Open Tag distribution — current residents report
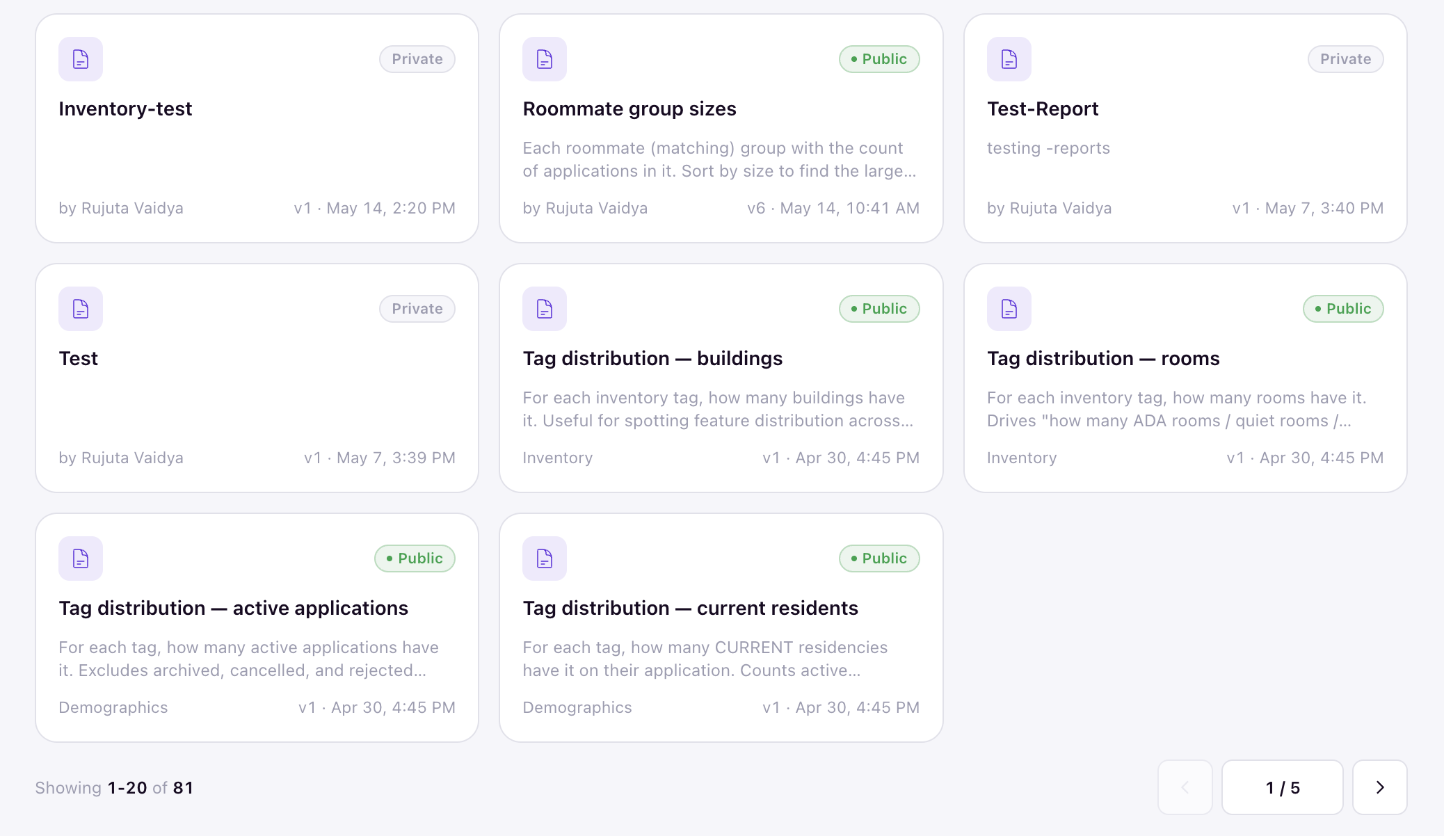Viewport: 1444px width, 836px height. (x=690, y=609)
